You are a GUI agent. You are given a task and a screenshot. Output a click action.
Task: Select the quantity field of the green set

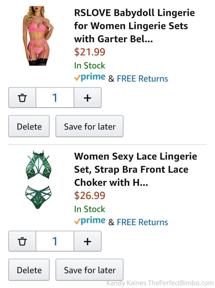click(x=55, y=241)
